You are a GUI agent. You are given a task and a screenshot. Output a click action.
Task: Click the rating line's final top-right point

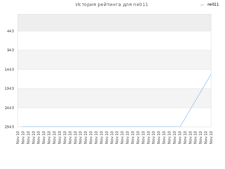[x=211, y=74]
